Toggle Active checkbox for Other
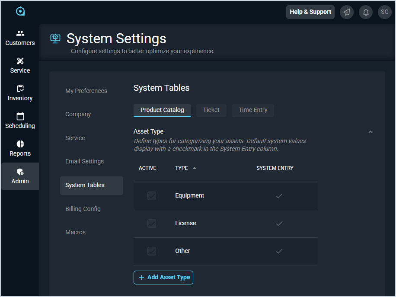The width and height of the screenshot is (396, 297). [152, 251]
